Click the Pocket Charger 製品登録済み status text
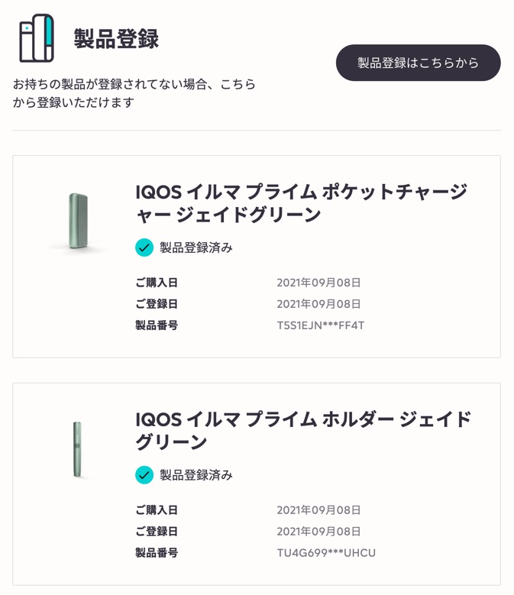 point(196,247)
